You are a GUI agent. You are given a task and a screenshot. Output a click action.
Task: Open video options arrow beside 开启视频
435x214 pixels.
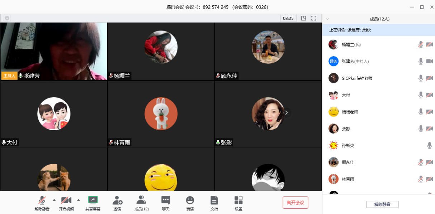click(78, 200)
